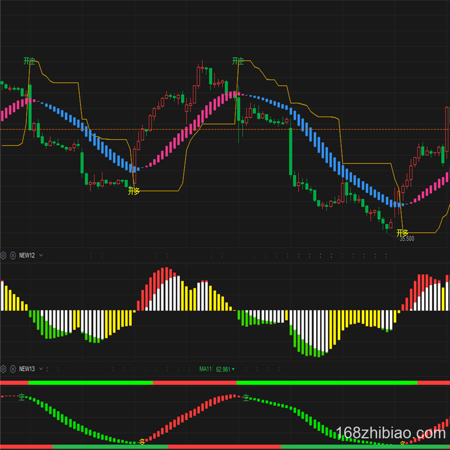
Task: Click the second green 开空 signal near chart center
Action: pyautogui.click(x=238, y=61)
